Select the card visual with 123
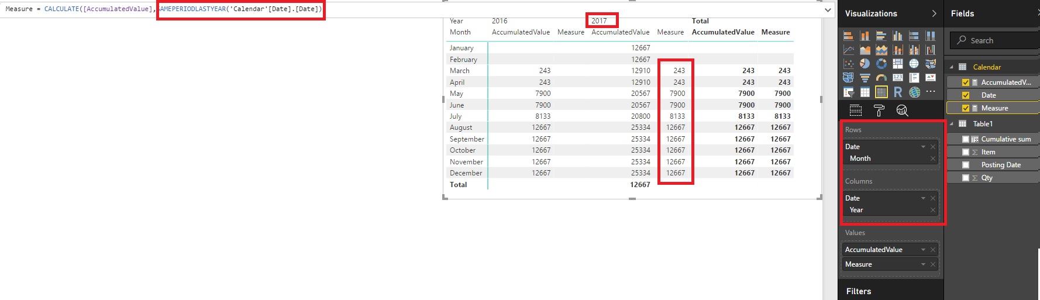1040x300 pixels. [898, 77]
